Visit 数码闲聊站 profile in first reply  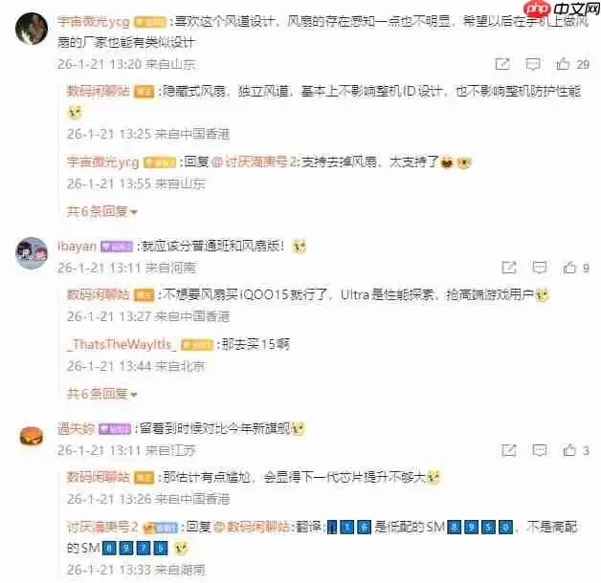click(x=99, y=91)
